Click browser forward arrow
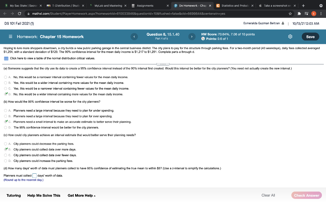This screenshot has width=326, height=204. [x=12, y=13]
